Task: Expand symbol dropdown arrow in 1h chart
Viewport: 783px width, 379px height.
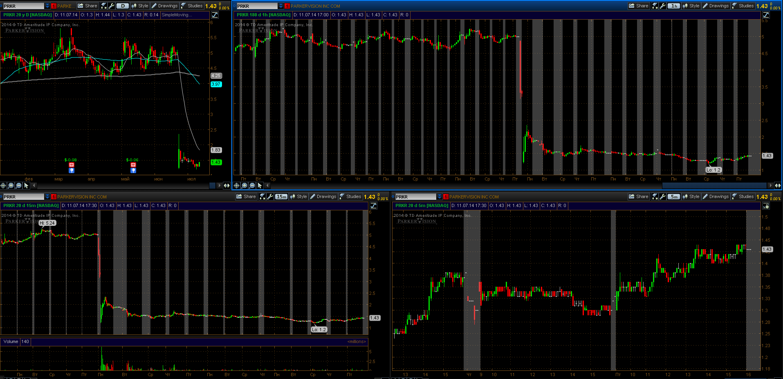Action: point(280,6)
